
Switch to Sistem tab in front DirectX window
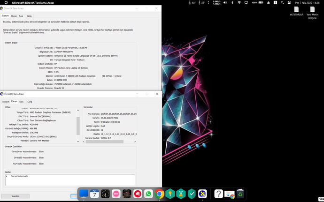tap(6, 102)
